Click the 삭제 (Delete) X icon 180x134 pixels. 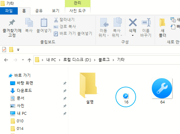pos(133,22)
